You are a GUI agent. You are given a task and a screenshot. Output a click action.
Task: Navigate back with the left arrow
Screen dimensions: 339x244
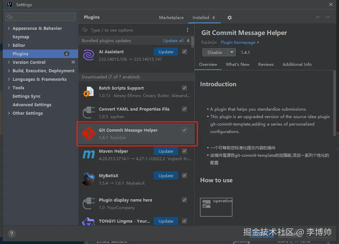(318, 17)
